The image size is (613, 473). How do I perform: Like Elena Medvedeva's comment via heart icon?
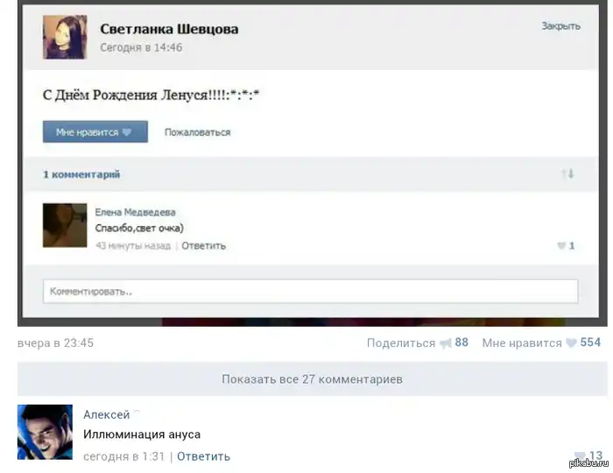[x=561, y=245]
